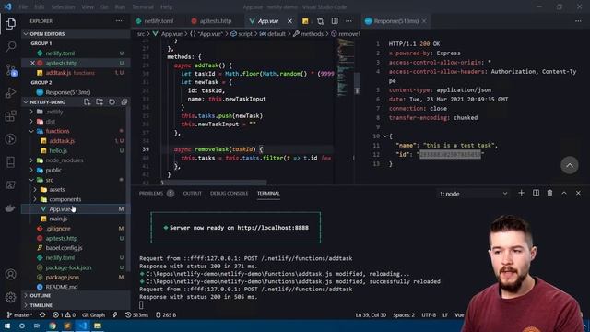Open hello.js in the file tree
590x332 pixels.
click(x=58, y=150)
